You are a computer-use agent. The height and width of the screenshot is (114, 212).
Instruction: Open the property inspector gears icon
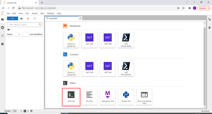(x=209, y=19)
